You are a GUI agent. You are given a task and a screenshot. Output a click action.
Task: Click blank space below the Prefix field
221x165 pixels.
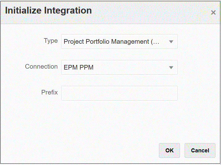point(119,120)
